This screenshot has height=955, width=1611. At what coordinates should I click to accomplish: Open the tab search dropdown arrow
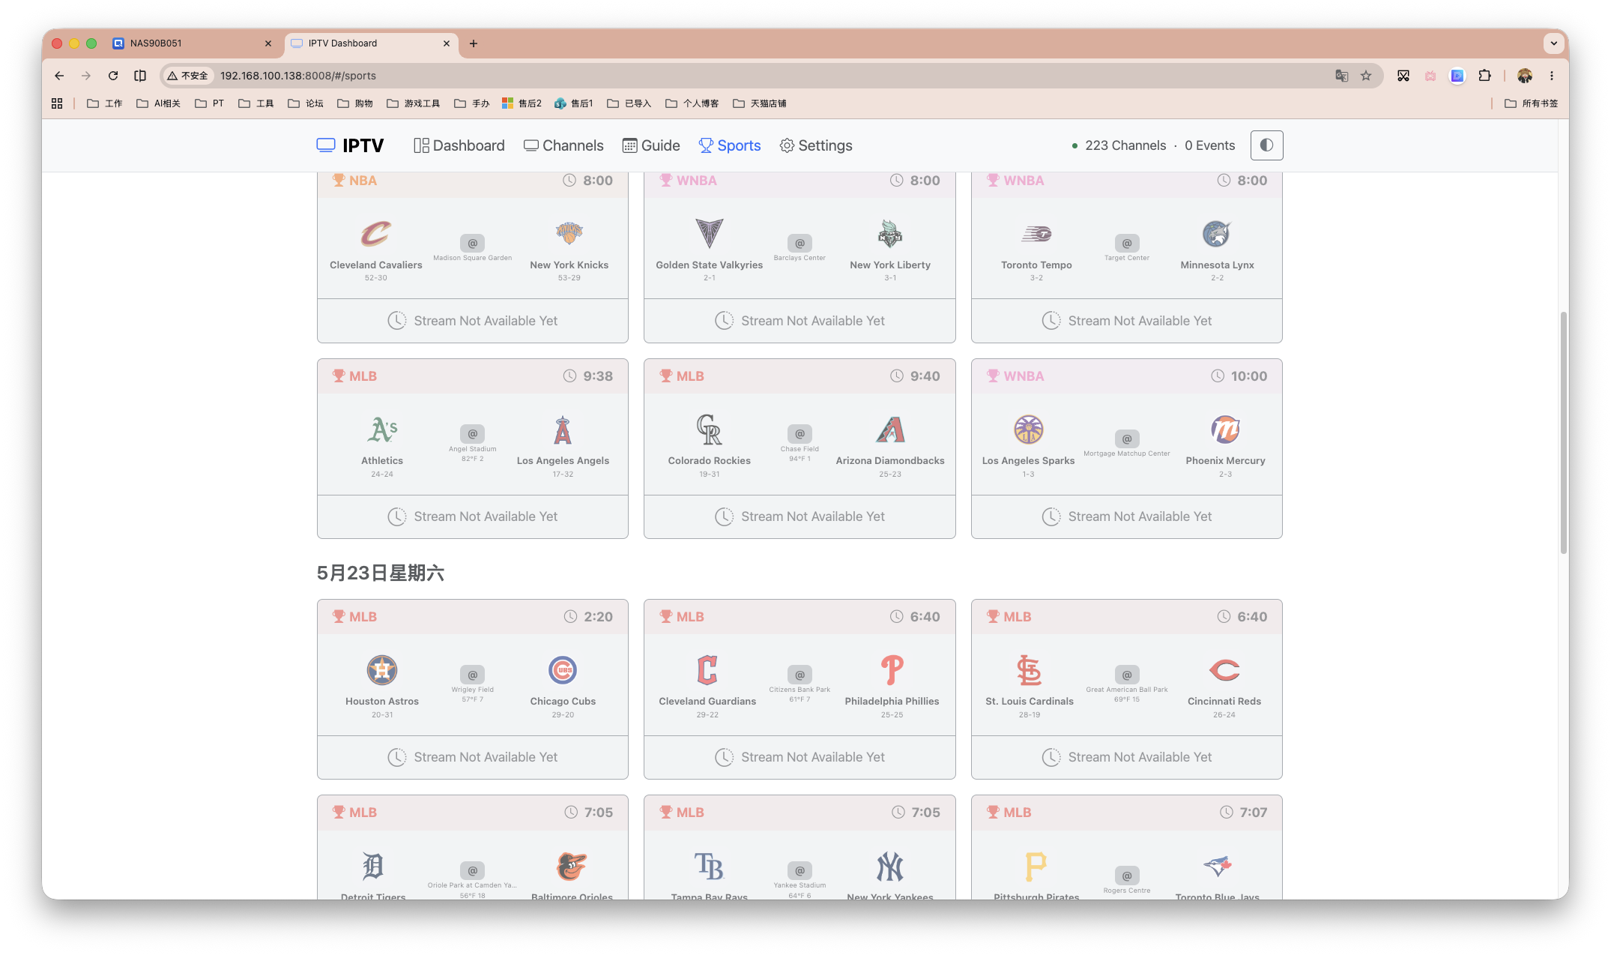click(1553, 43)
